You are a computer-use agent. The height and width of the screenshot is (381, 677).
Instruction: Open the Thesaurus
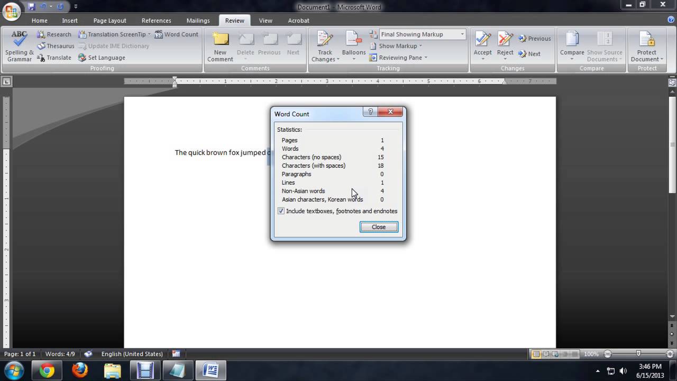pos(56,46)
